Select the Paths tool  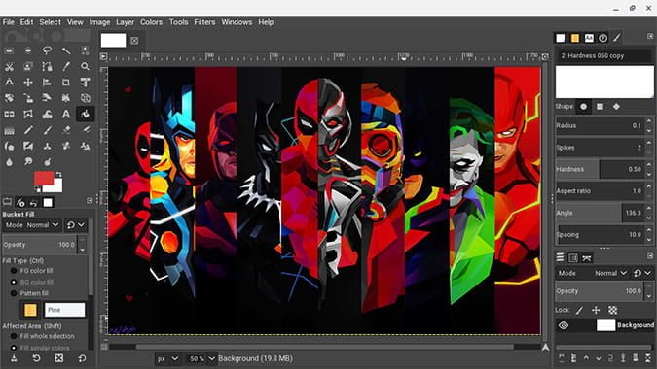point(47,66)
